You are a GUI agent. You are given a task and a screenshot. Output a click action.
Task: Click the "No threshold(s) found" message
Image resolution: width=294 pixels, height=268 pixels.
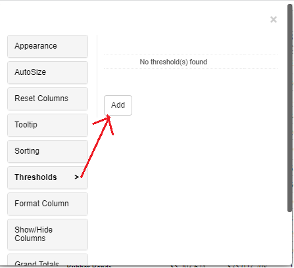click(174, 62)
